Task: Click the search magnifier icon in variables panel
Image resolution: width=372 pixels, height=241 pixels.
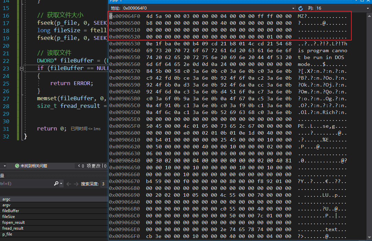Action: coord(56,184)
